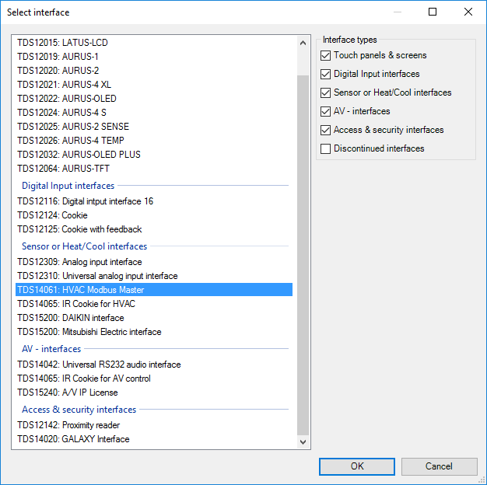This screenshot has width=487, height=485.
Task: Click the Cancel button
Action: coord(439,466)
